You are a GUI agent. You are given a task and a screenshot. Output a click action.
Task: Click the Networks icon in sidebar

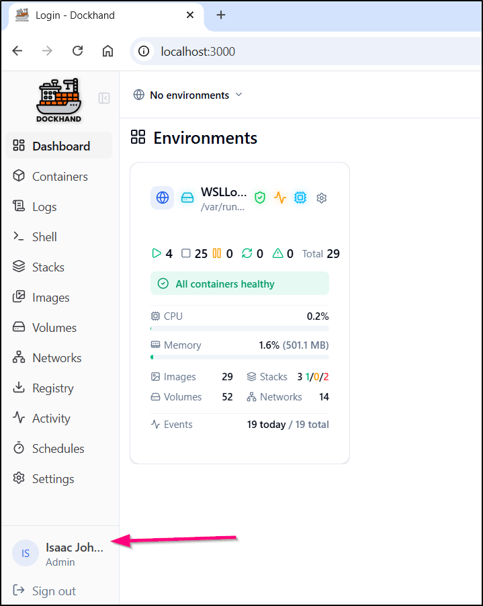[19, 357]
